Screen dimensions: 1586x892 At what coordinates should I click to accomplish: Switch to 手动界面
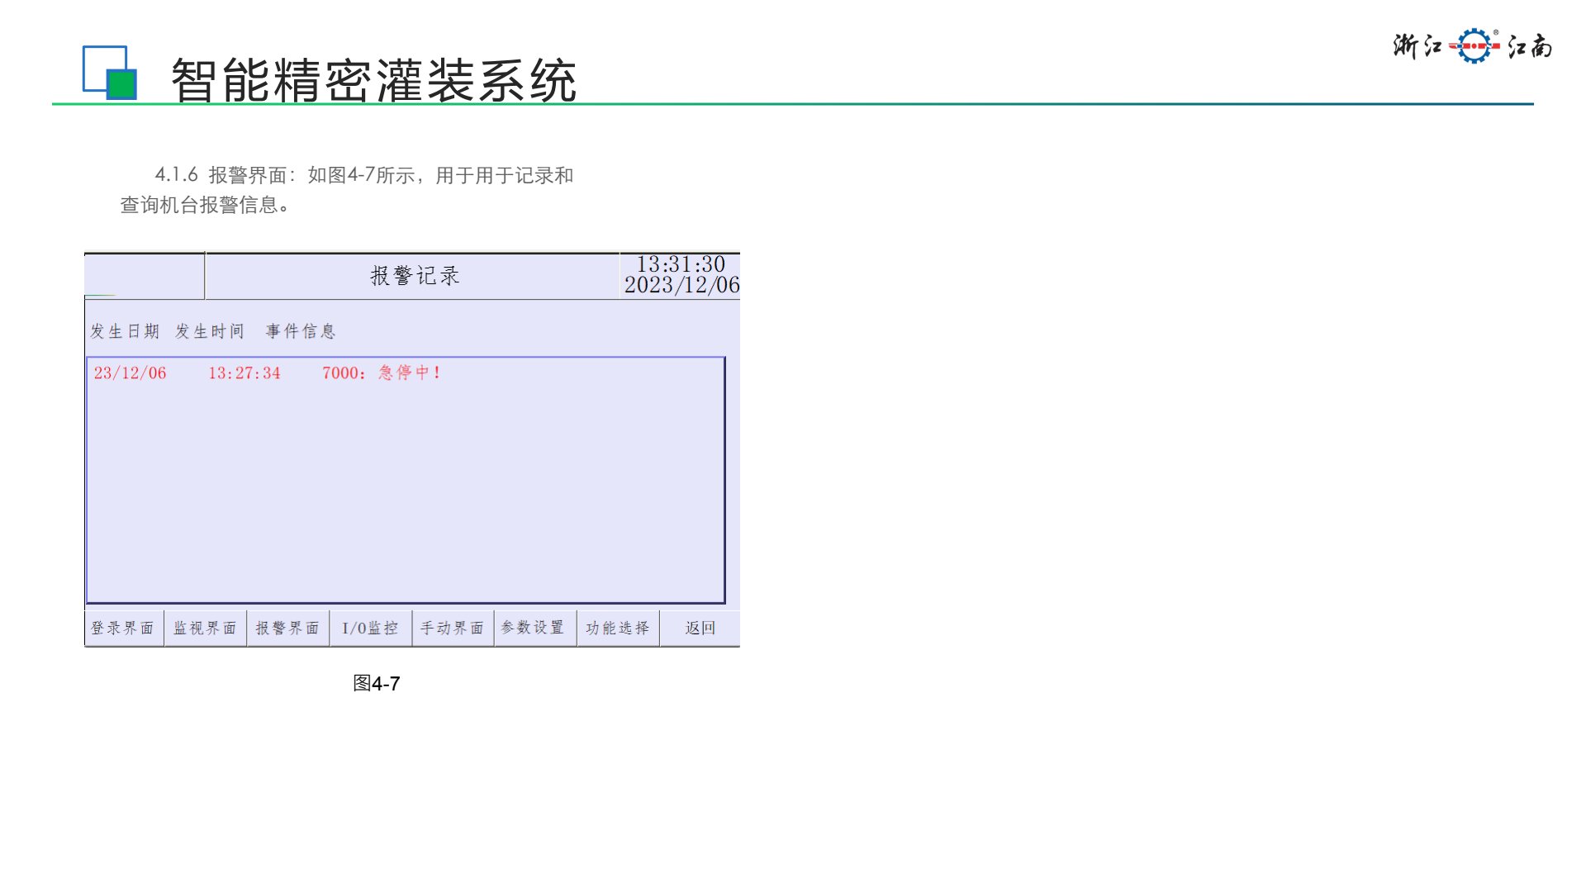click(452, 629)
